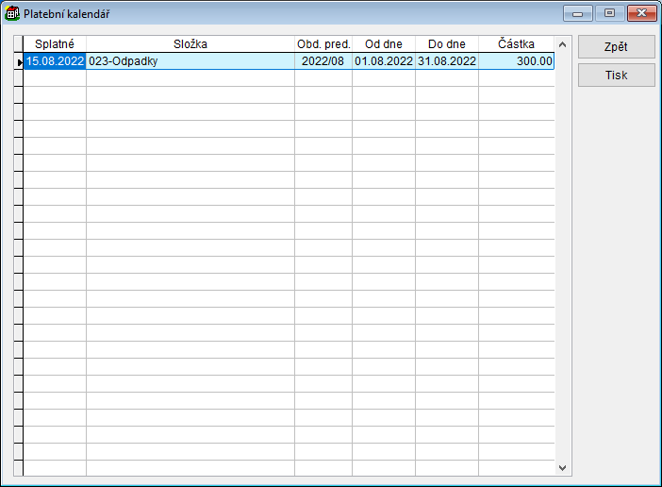Click the Od dne column header
Image resolution: width=662 pixels, height=487 pixels.
[384, 44]
